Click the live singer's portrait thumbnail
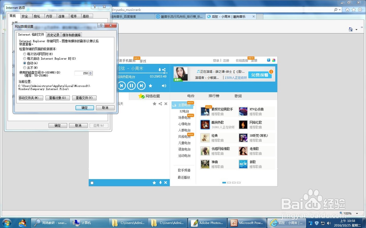The image size is (366, 228). click(x=181, y=74)
